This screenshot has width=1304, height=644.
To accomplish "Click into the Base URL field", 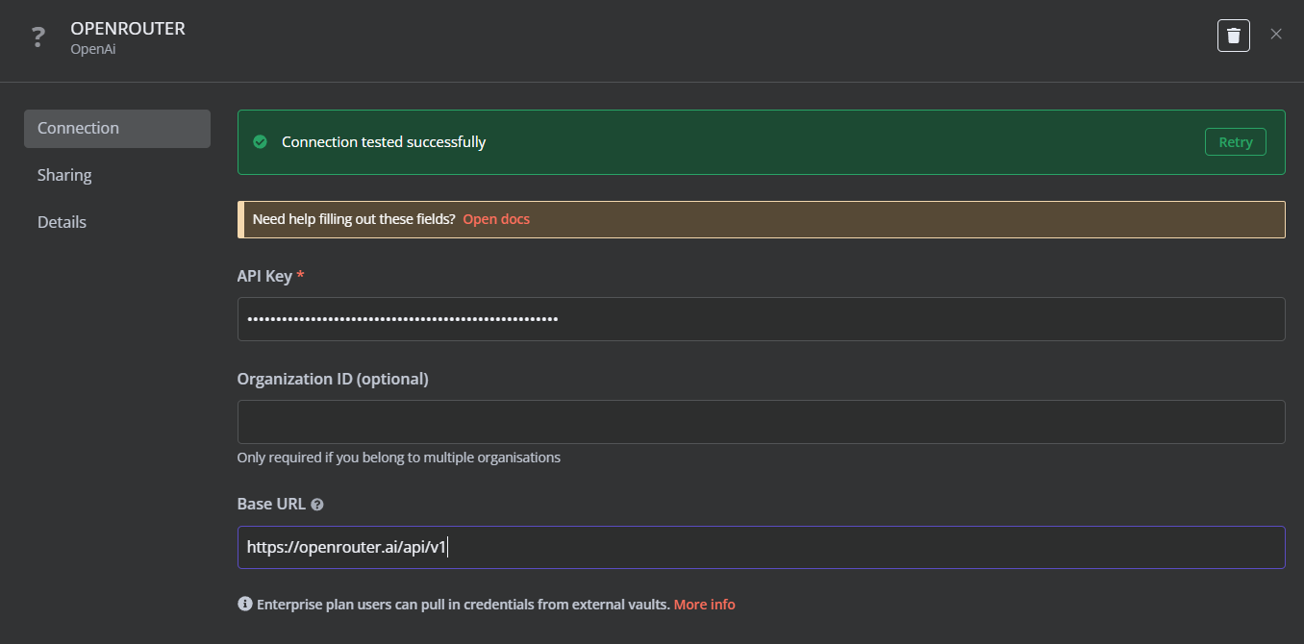I will tap(762, 547).
